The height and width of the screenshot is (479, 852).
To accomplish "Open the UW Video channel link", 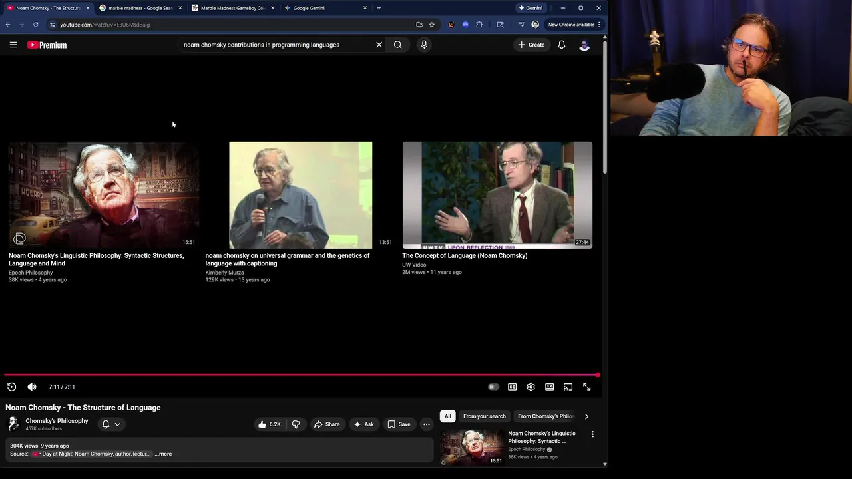I will 414,265.
